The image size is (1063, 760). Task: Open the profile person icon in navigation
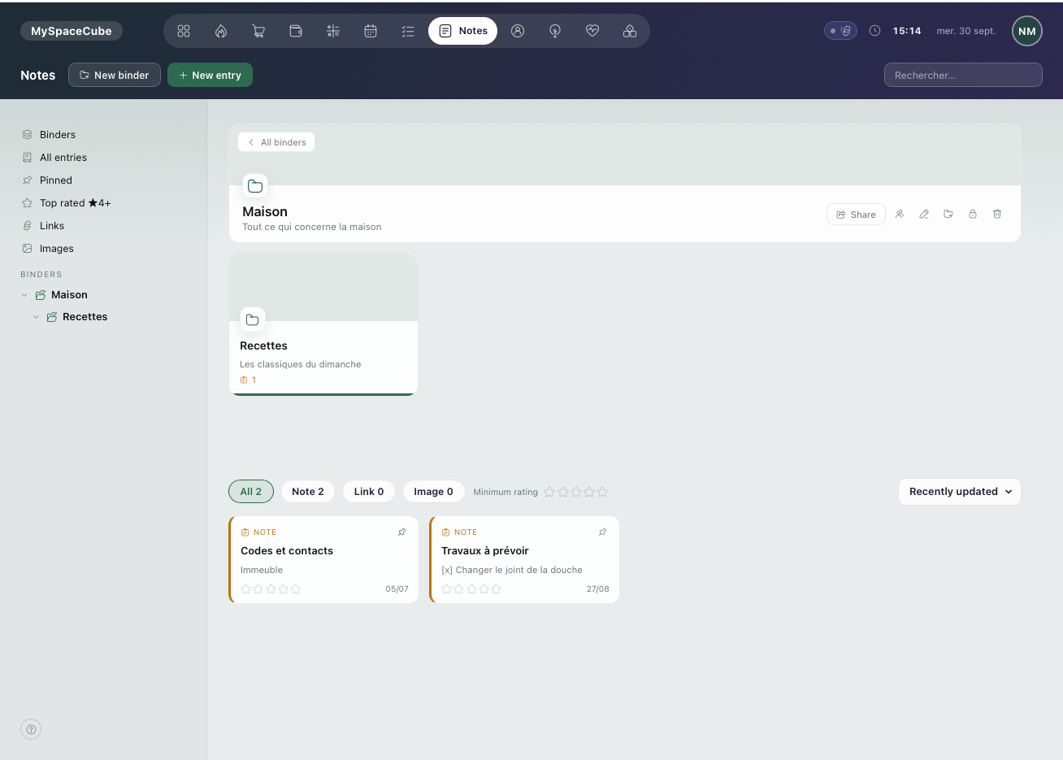click(518, 31)
